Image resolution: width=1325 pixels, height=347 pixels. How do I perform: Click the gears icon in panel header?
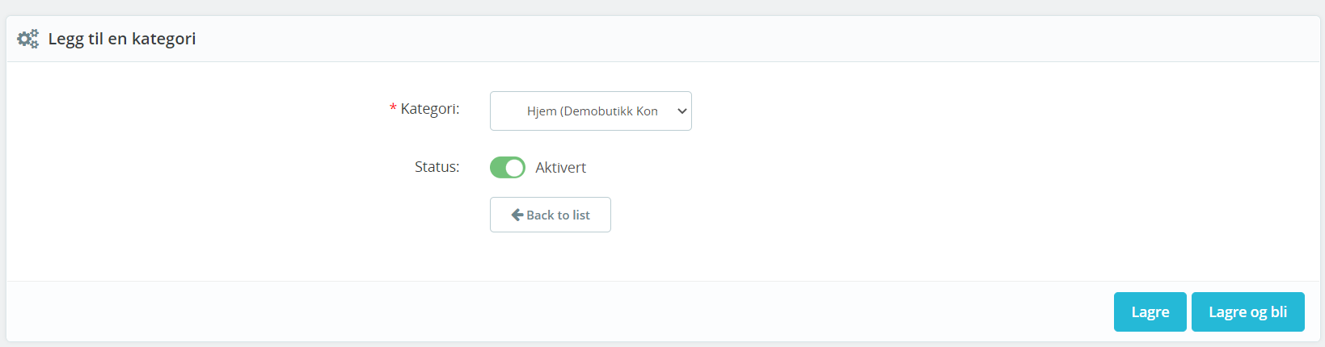(x=28, y=39)
